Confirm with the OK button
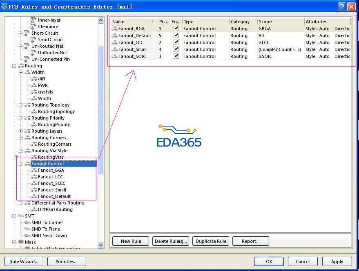 (269, 261)
